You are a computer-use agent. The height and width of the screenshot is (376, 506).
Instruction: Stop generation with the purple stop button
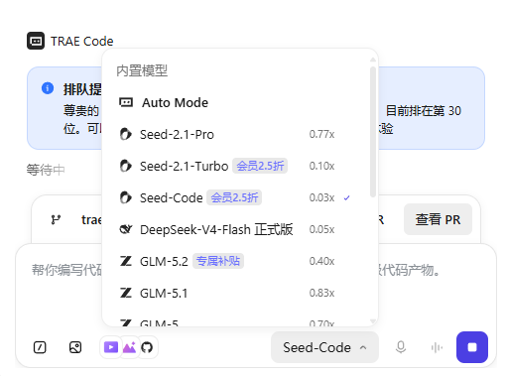coord(472,347)
